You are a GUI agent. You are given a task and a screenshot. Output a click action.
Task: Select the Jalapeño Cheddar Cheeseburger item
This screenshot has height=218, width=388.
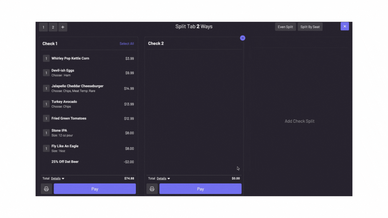click(x=77, y=86)
